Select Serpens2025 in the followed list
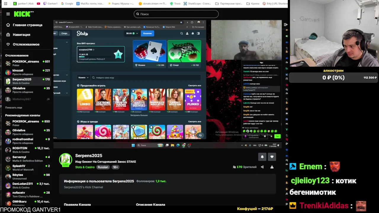Viewport: 379px width, 213px height. tap(27, 81)
